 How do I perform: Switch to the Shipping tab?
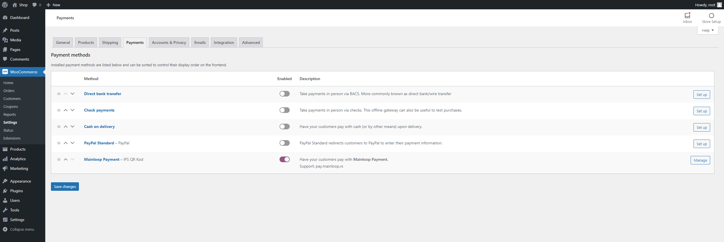pos(110,43)
